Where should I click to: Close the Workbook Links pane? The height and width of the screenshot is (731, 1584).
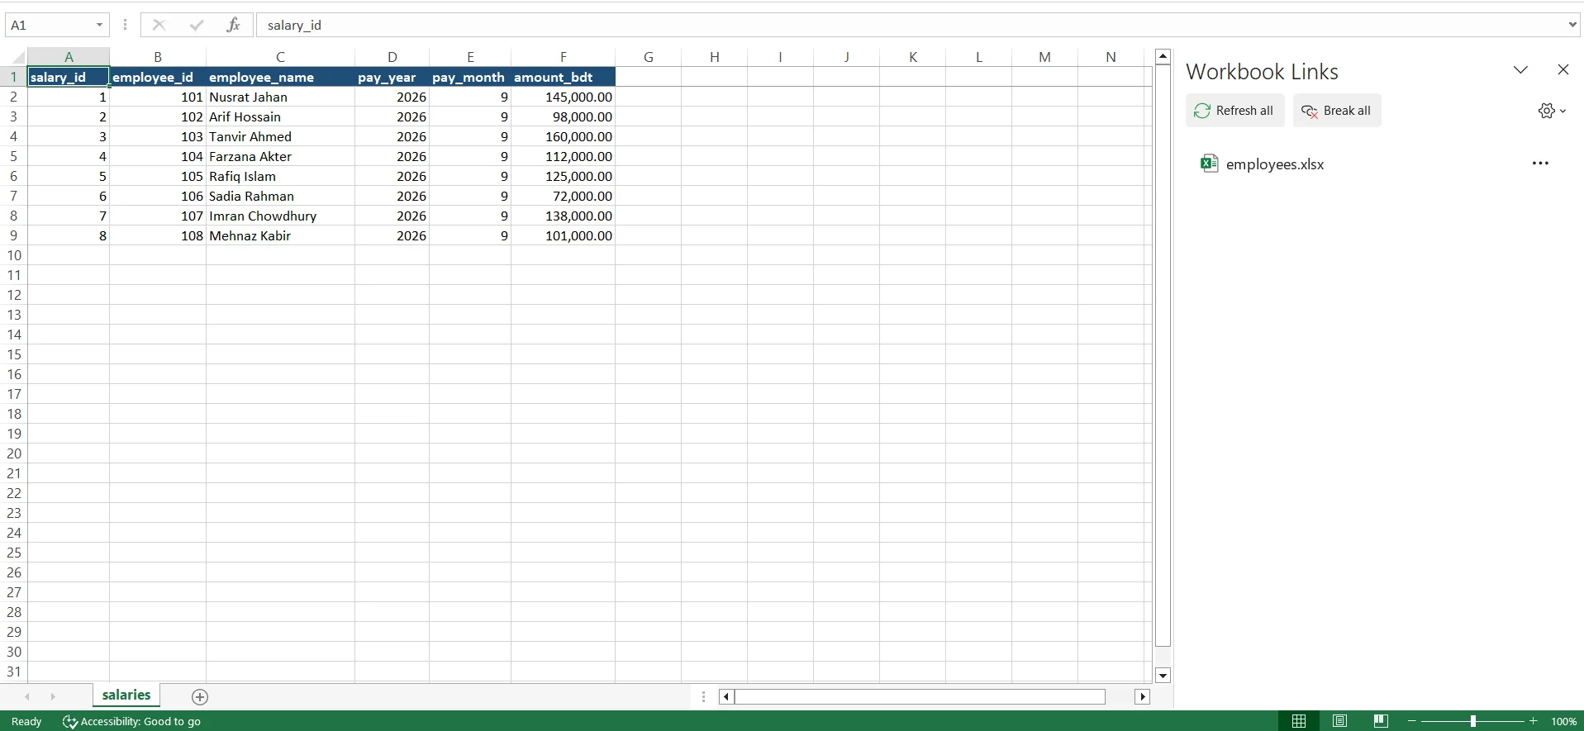[1563, 70]
